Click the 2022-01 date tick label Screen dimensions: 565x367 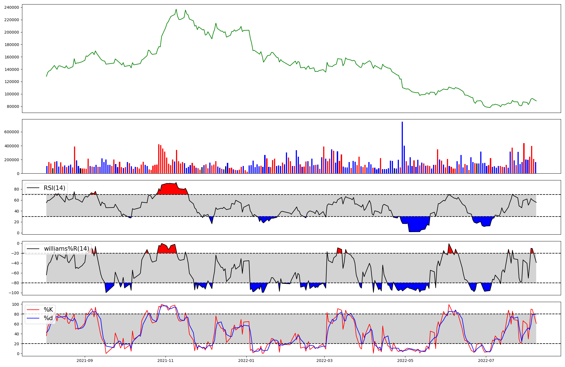(246, 361)
